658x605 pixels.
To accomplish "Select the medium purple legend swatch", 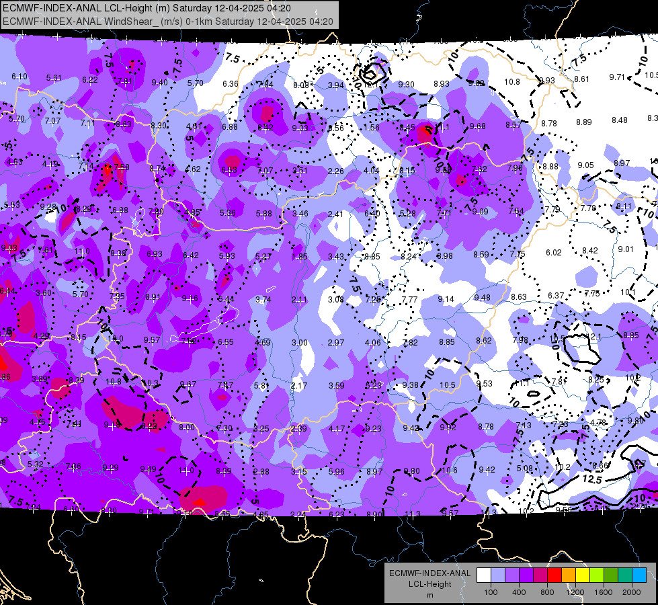I will click(x=512, y=575).
